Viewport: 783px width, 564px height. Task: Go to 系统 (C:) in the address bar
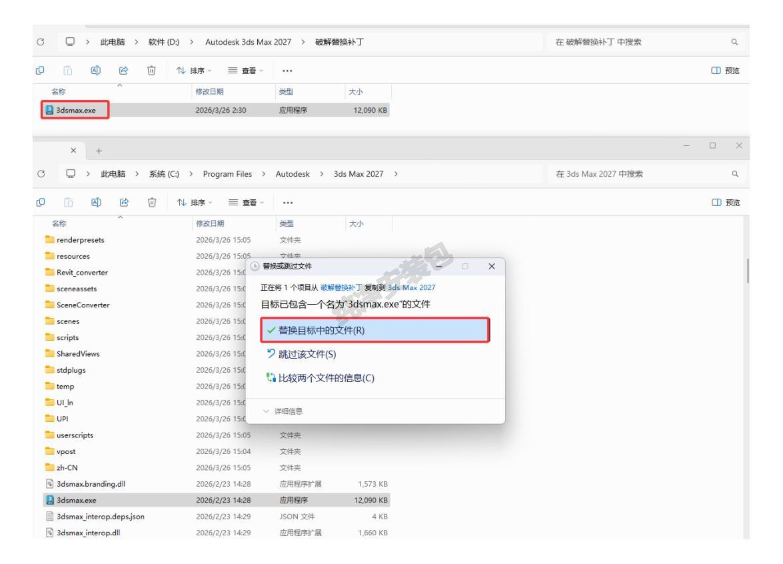pyautogui.click(x=164, y=174)
